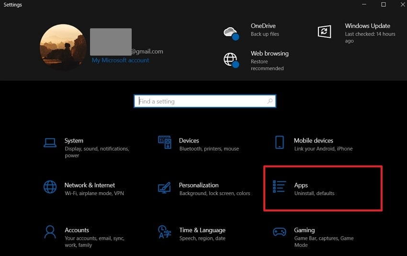The height and width of the screenshot is (256, 407).
Task: Click 'Bluetooth, printers, mouse' text
Action: pyautogui.click(x=209, y=149)
